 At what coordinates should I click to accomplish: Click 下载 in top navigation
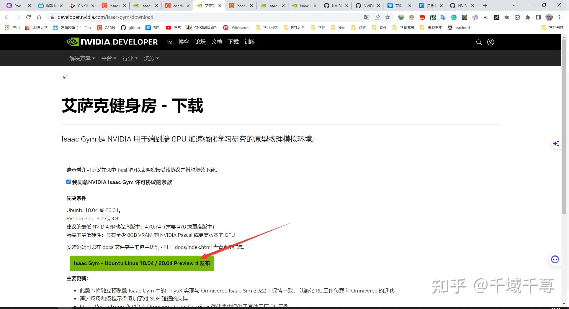233,42
